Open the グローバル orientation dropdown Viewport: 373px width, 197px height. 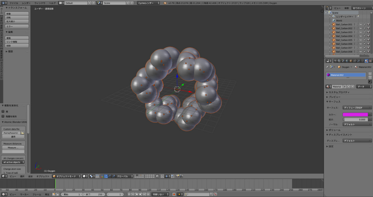(x=125, y=176)
